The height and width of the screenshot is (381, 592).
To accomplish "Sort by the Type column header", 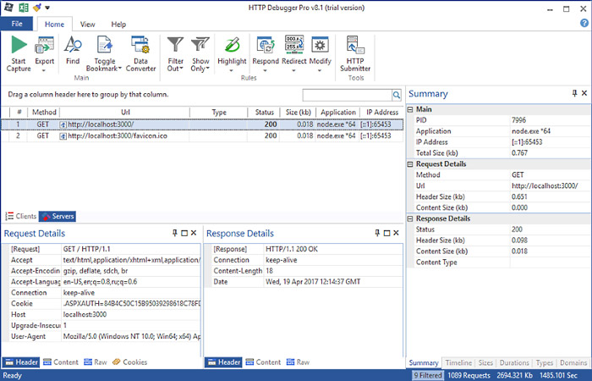I will click(x=219, y=113).
